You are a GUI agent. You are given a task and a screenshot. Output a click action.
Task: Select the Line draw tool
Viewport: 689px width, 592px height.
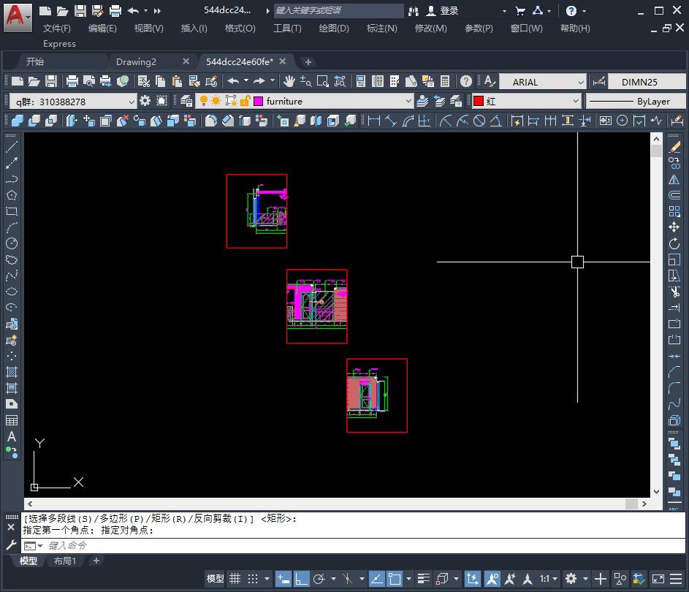pyautogui.click(x=12, y=148)
